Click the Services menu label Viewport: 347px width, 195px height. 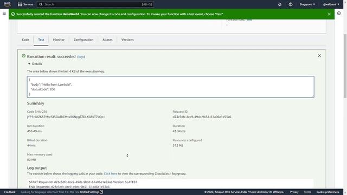(28, 4)
